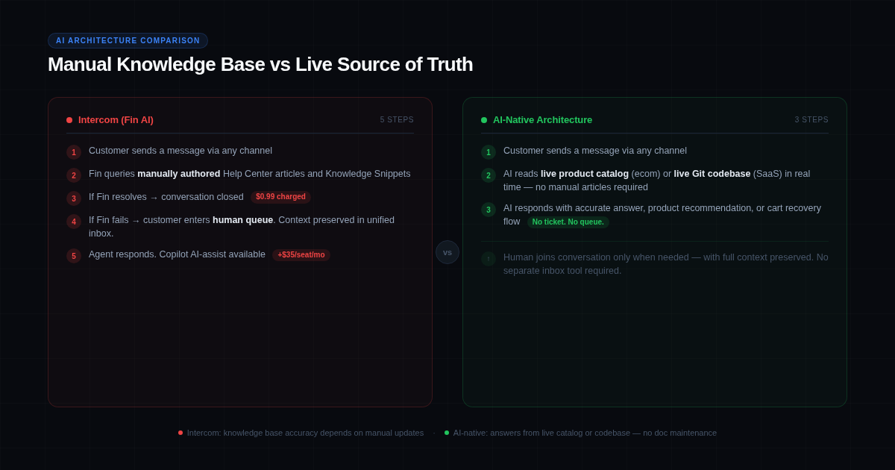Click AI-Native card text 'Customer sends a message via any channel'
The height and width of the screenshot is (470, 895).
(595, 151)
